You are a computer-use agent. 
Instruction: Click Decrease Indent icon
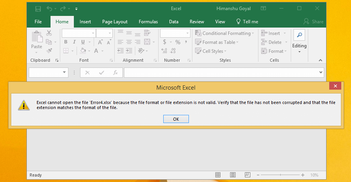(x=120, y=51)
